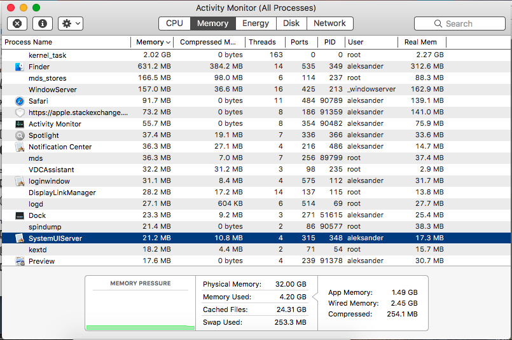Select the logd process name

click(x=36, y=204)
